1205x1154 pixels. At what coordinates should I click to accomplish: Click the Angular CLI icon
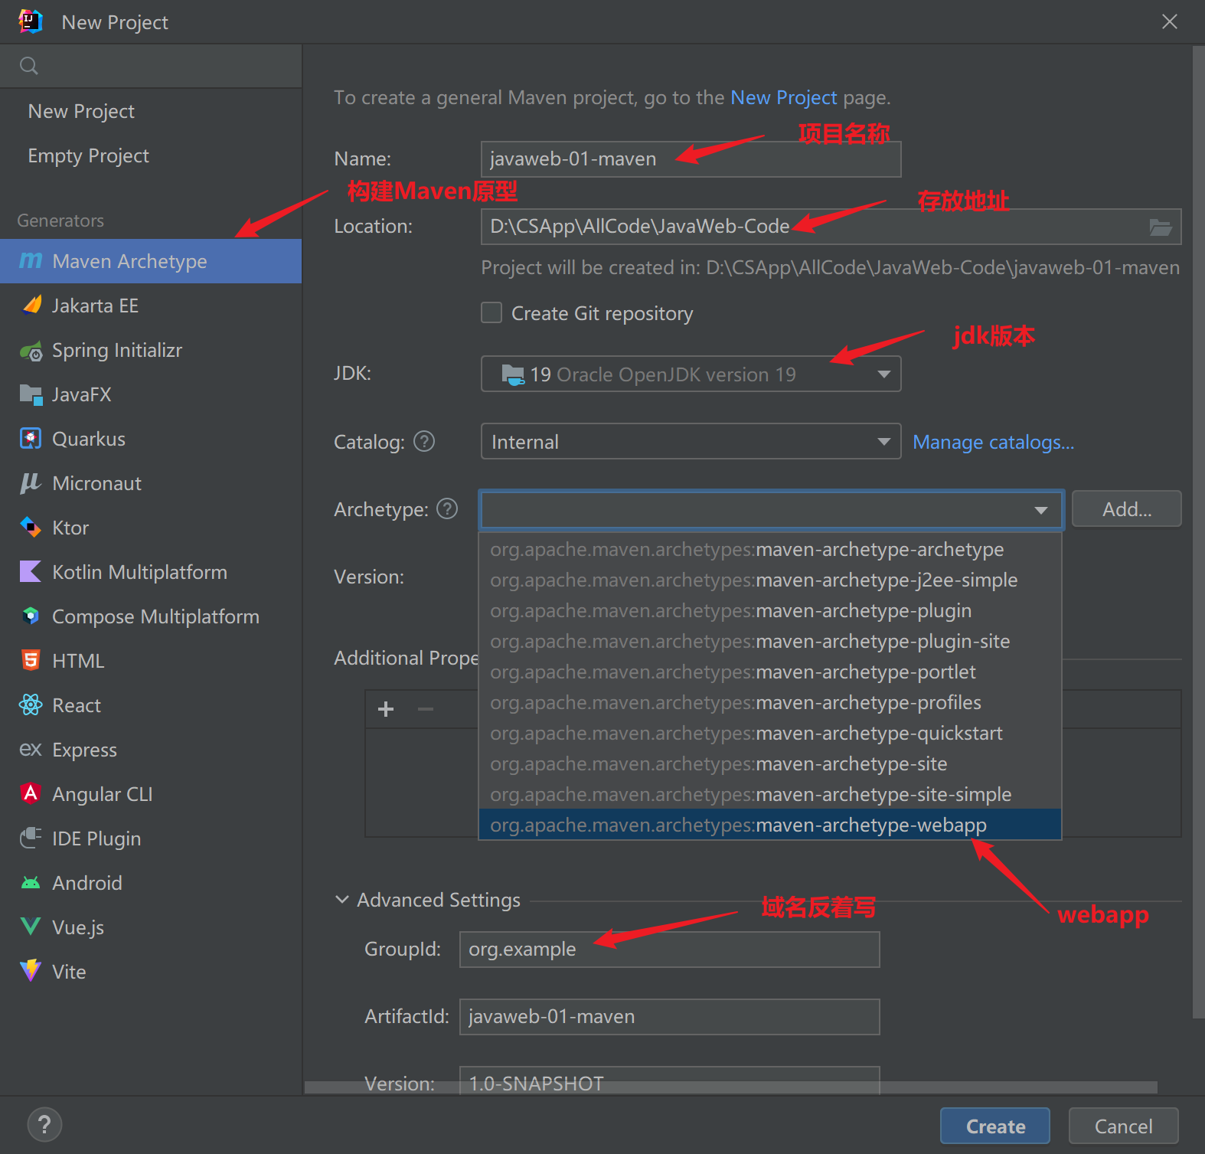coord(31,794)
